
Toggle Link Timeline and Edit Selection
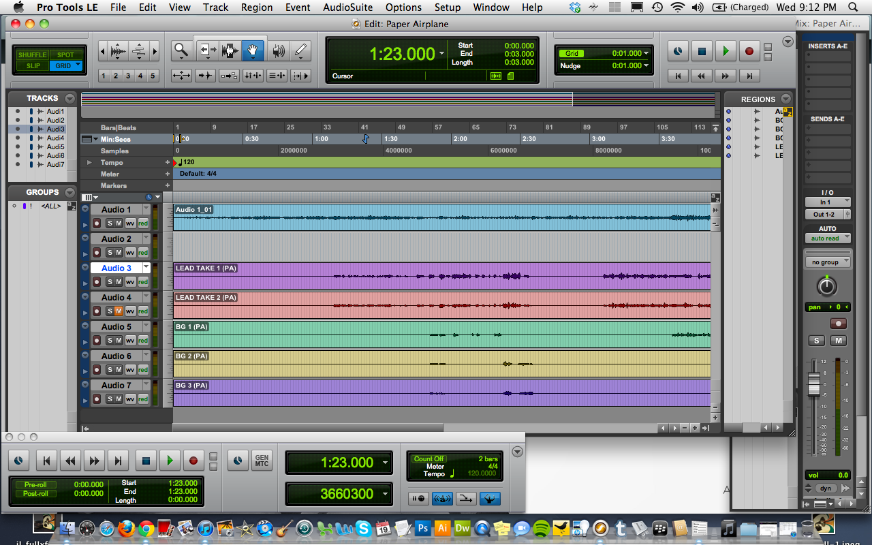pyautogui.click(x=253, y=76)
